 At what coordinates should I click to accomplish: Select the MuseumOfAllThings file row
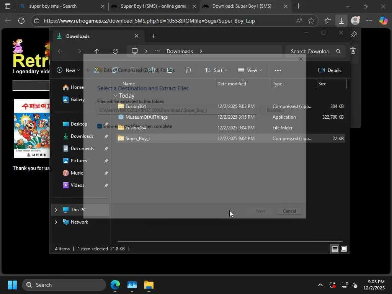coord(230,117)
